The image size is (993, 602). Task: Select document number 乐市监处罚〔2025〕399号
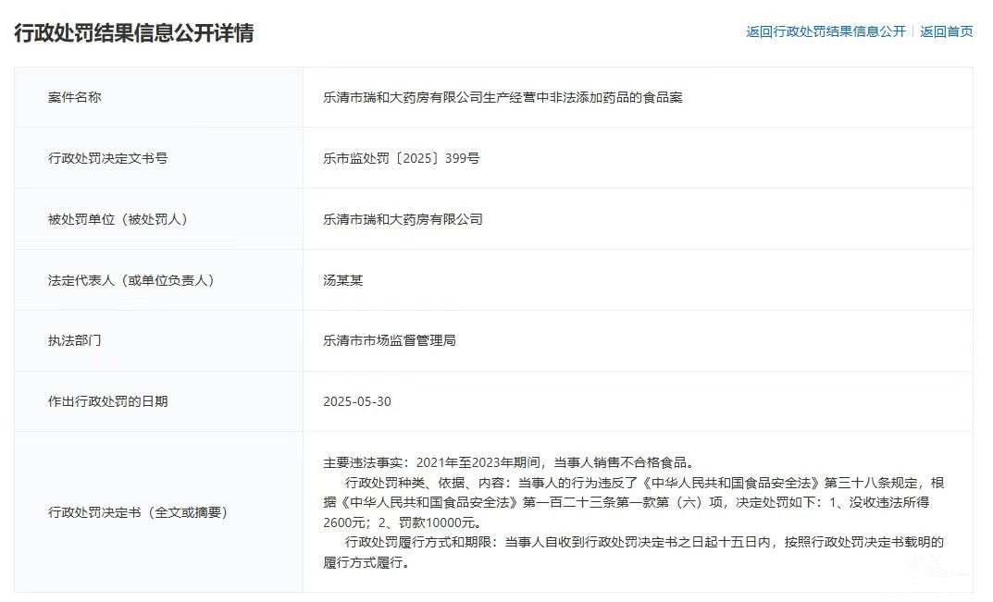click(x=401, y=158)
